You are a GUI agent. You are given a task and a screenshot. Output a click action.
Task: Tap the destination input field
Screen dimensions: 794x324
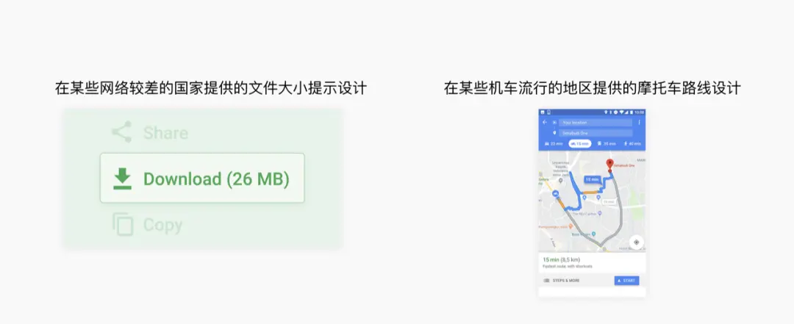click(x=595, y=133)
